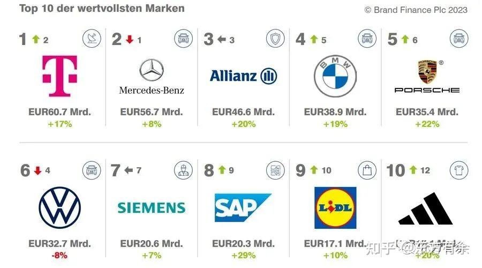Click the EUR60.7 Mrd. value label
The width and height of the screenshot is (482, 268).
tap(59, 112)
